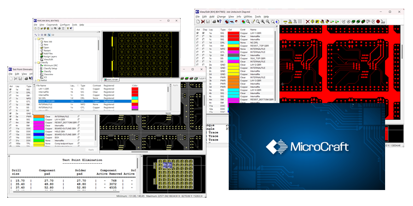Image resolution: width=413 pixels, height=206 pixels.
Task: Click Print icon in View/Edit toolbar
Action: click(214, 22)
